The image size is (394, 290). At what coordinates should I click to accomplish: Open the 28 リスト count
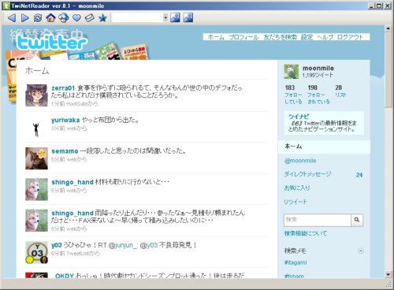pyautogui.click(x=340, y=91)
